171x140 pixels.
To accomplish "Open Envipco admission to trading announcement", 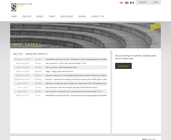I will coord(76,80).
